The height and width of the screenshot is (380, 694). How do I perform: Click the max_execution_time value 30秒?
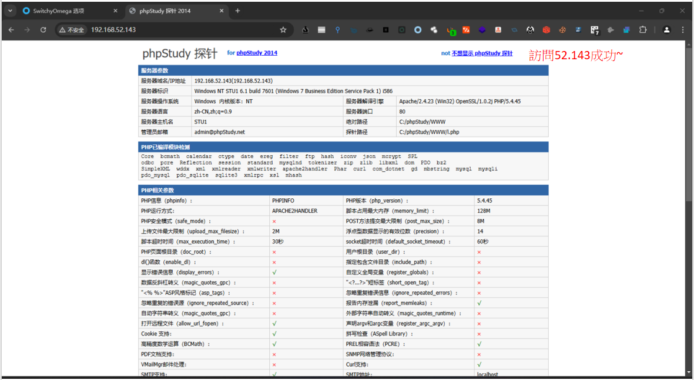point(277,242)
